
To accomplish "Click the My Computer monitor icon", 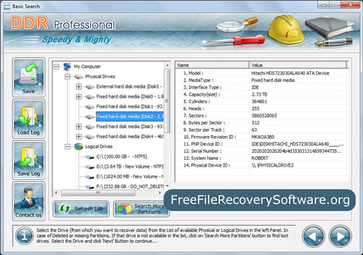I will 67,66.
